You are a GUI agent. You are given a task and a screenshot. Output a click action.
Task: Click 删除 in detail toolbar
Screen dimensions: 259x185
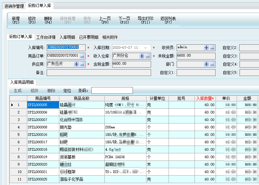click(x=51, y=91)
